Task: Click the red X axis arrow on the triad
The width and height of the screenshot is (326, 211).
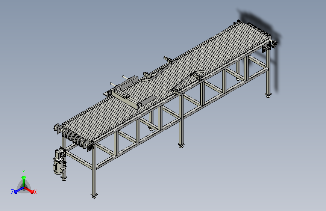Action: (x=29, y=190)
